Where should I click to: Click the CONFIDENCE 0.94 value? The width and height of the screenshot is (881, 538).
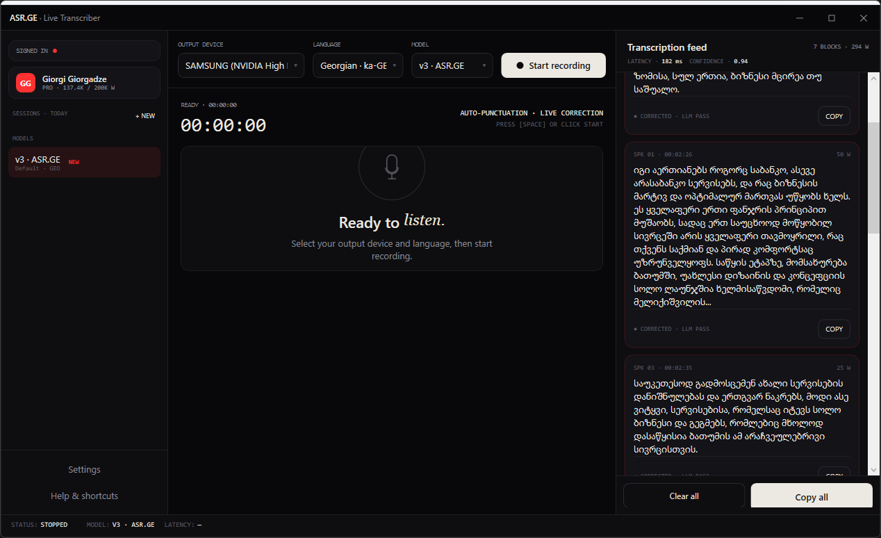pyautogui.click(x=741, y=62)
